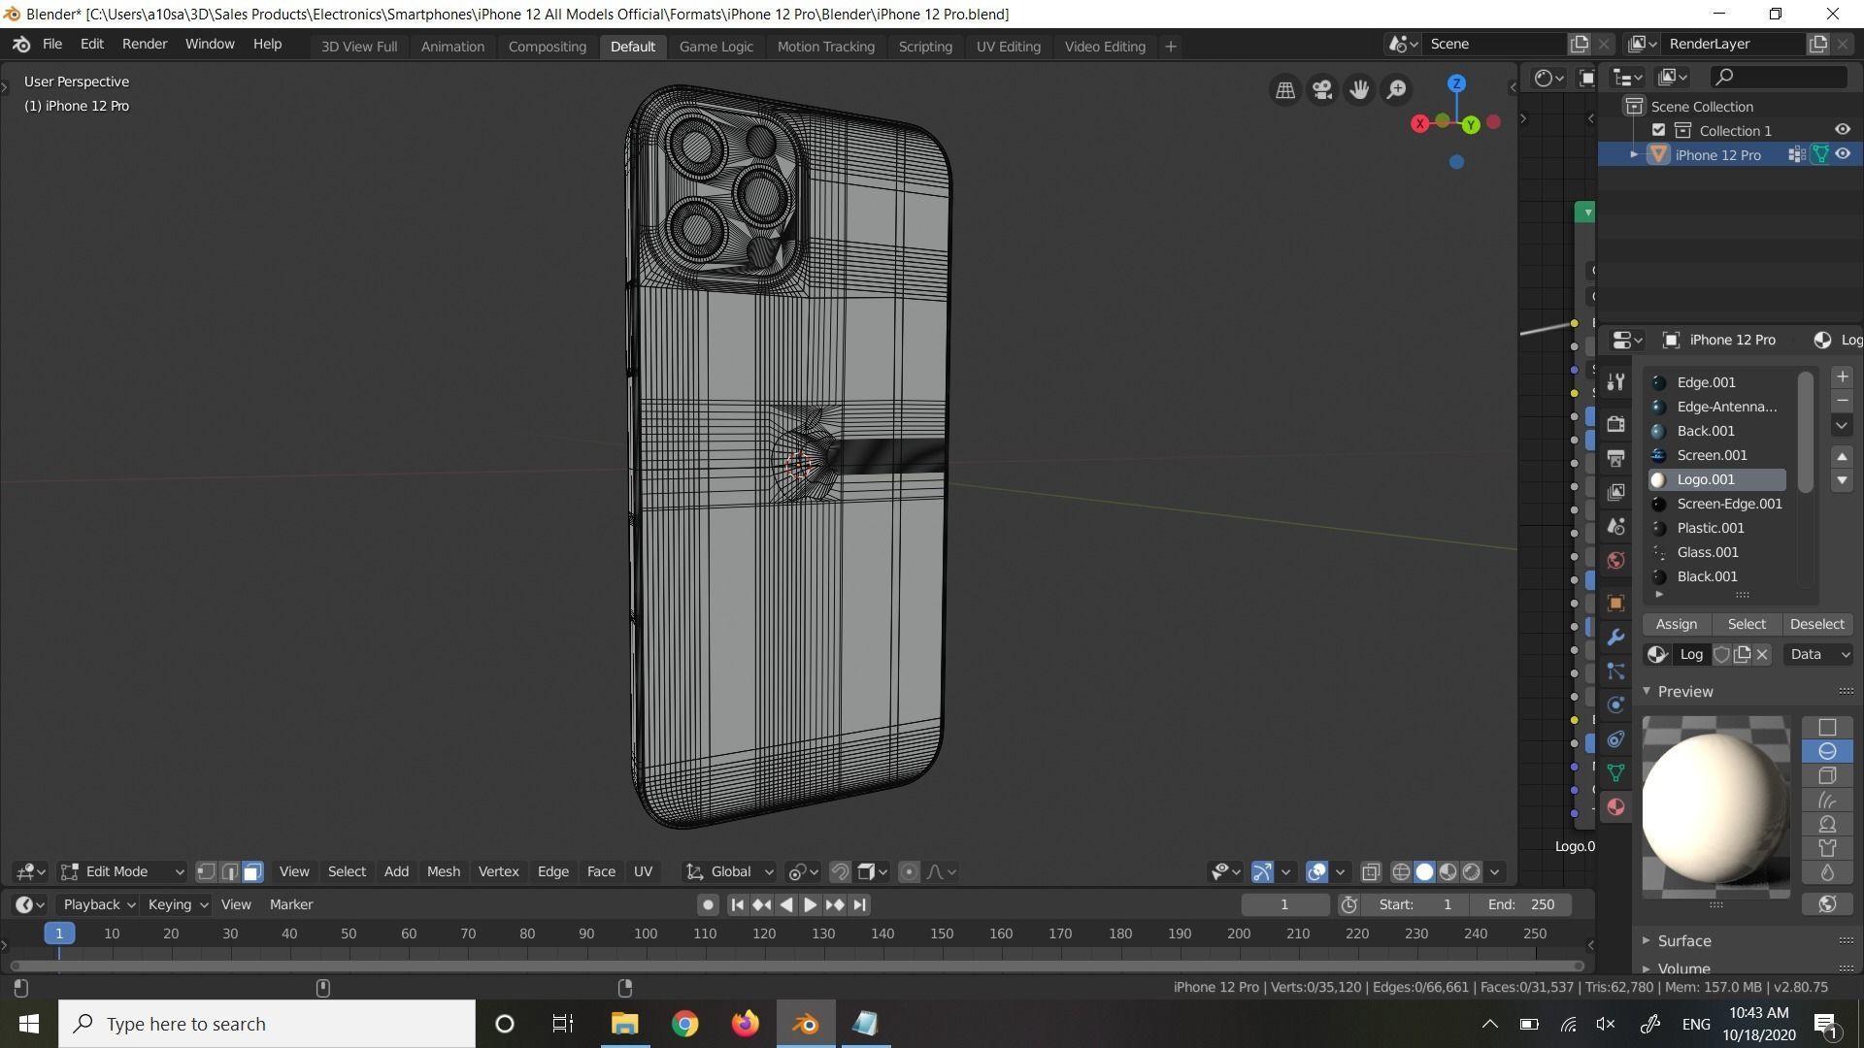Open the Playback dropdown
The height and width of the screenshot is (1048, 1864).
[x=98, y=904]
